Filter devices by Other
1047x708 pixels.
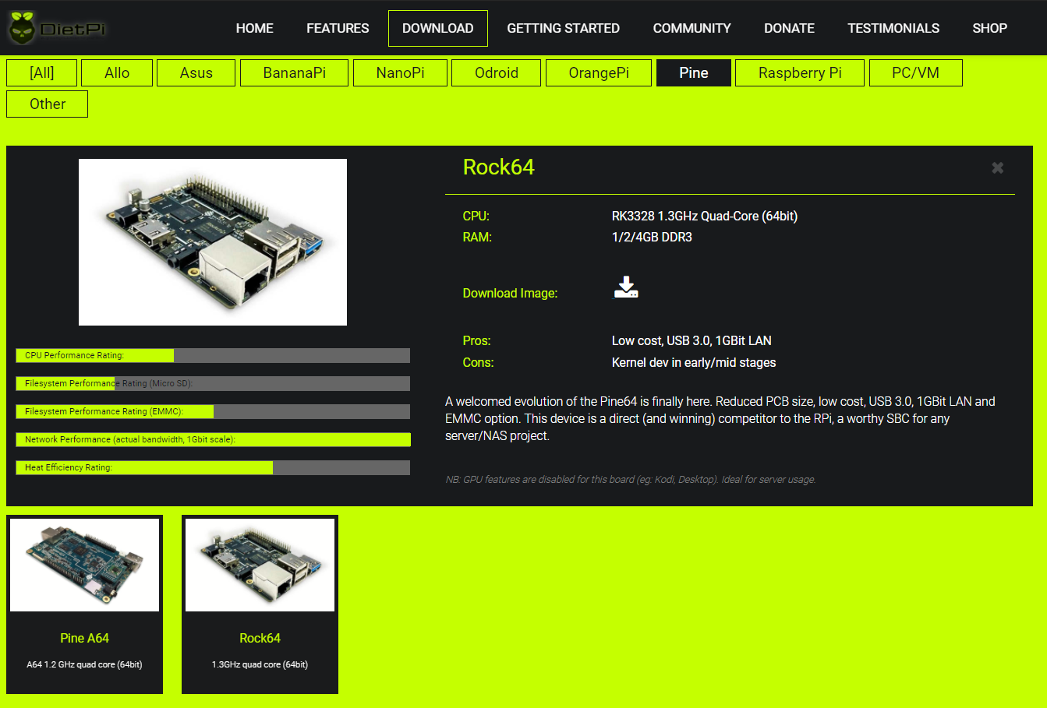[x=47, y=104]
